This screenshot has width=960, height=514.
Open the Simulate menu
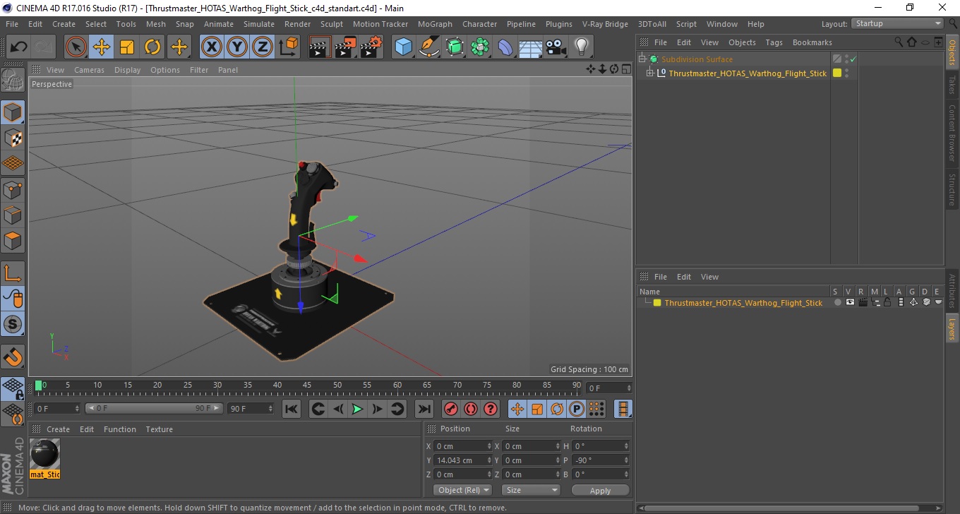(259, 24)
